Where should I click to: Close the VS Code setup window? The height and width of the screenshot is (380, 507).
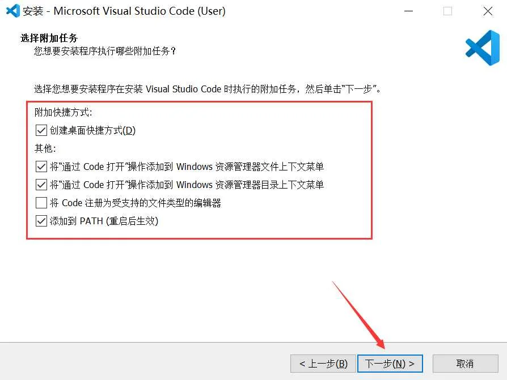coord(488,11)
